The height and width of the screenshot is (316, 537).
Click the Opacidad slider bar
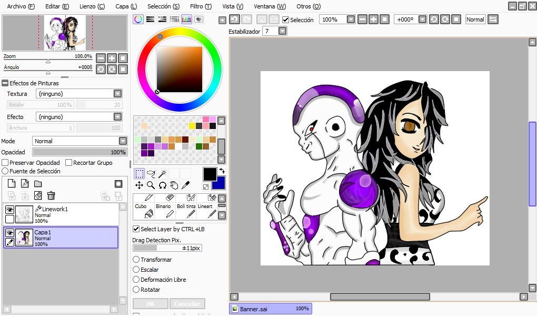click(79, 152)
